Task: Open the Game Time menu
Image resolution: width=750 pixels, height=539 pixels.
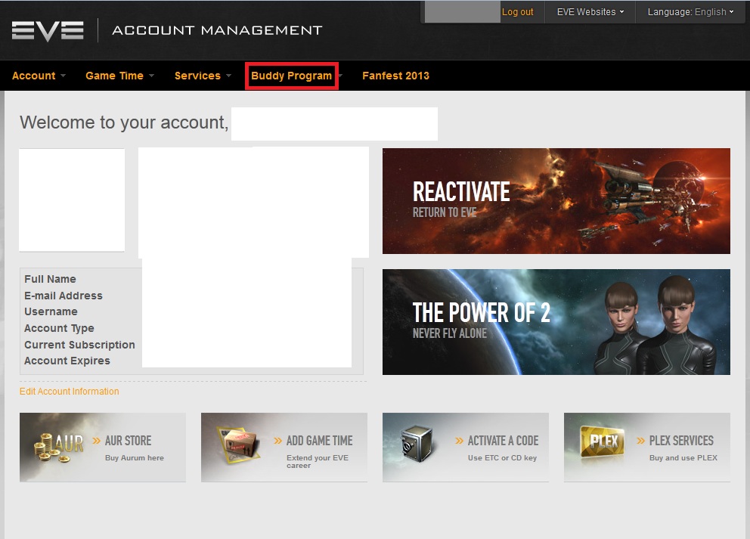Action: click(x=114, y=76)
